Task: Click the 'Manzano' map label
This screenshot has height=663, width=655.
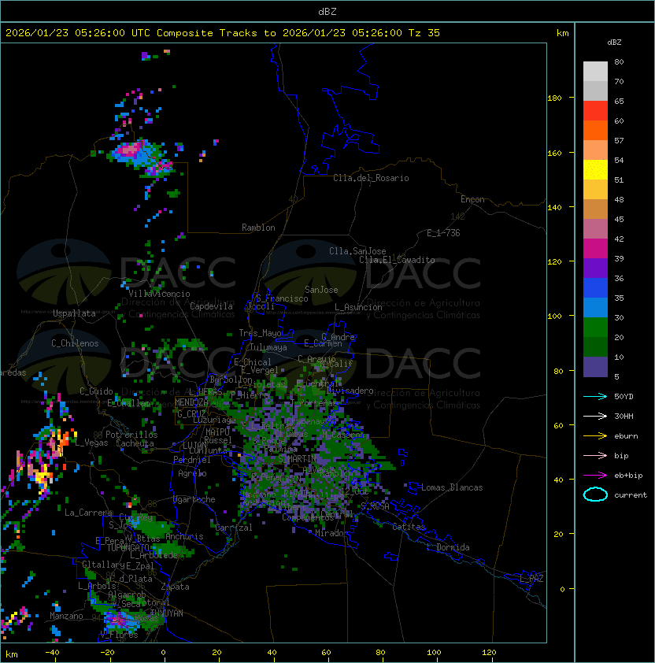Action: (x=66, y=616)
